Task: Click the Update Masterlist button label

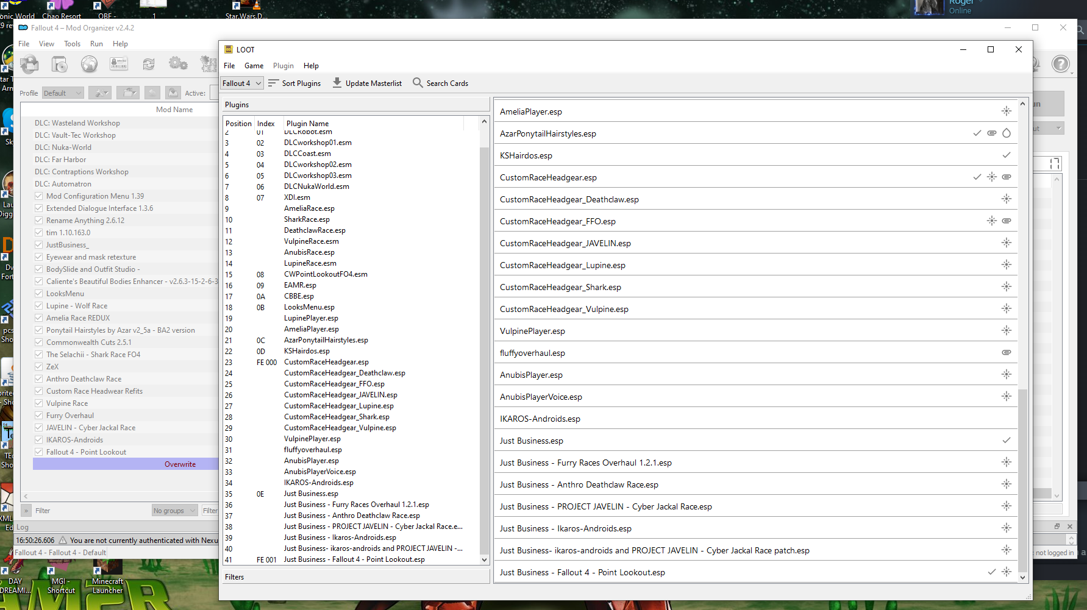Action: [x=374, y=83]
